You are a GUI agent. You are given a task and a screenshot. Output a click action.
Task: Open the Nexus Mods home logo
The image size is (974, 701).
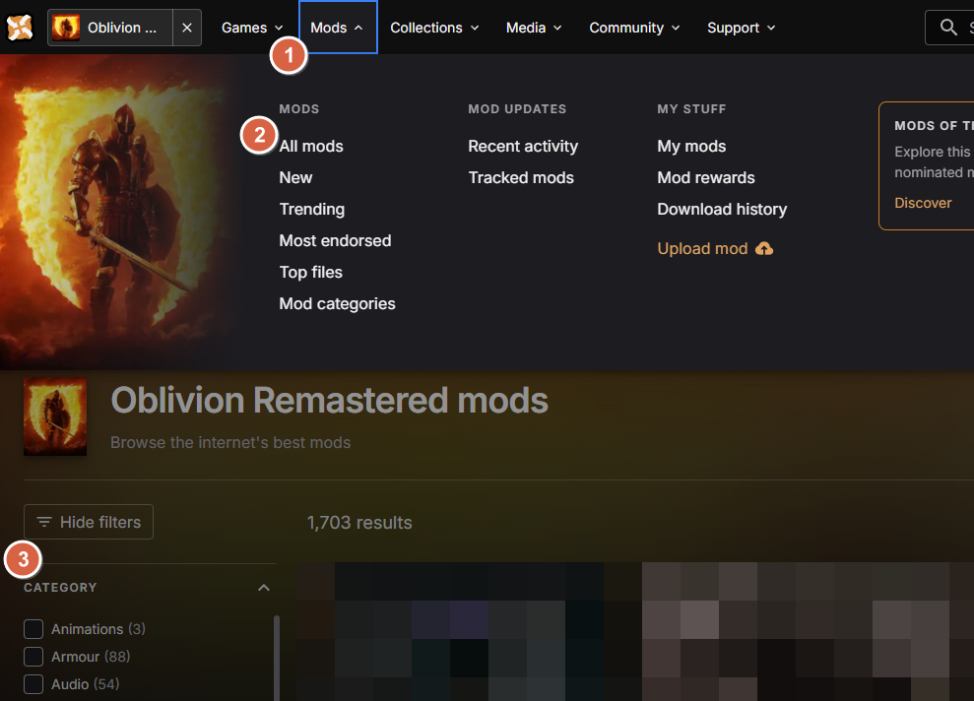pos(20,28)
